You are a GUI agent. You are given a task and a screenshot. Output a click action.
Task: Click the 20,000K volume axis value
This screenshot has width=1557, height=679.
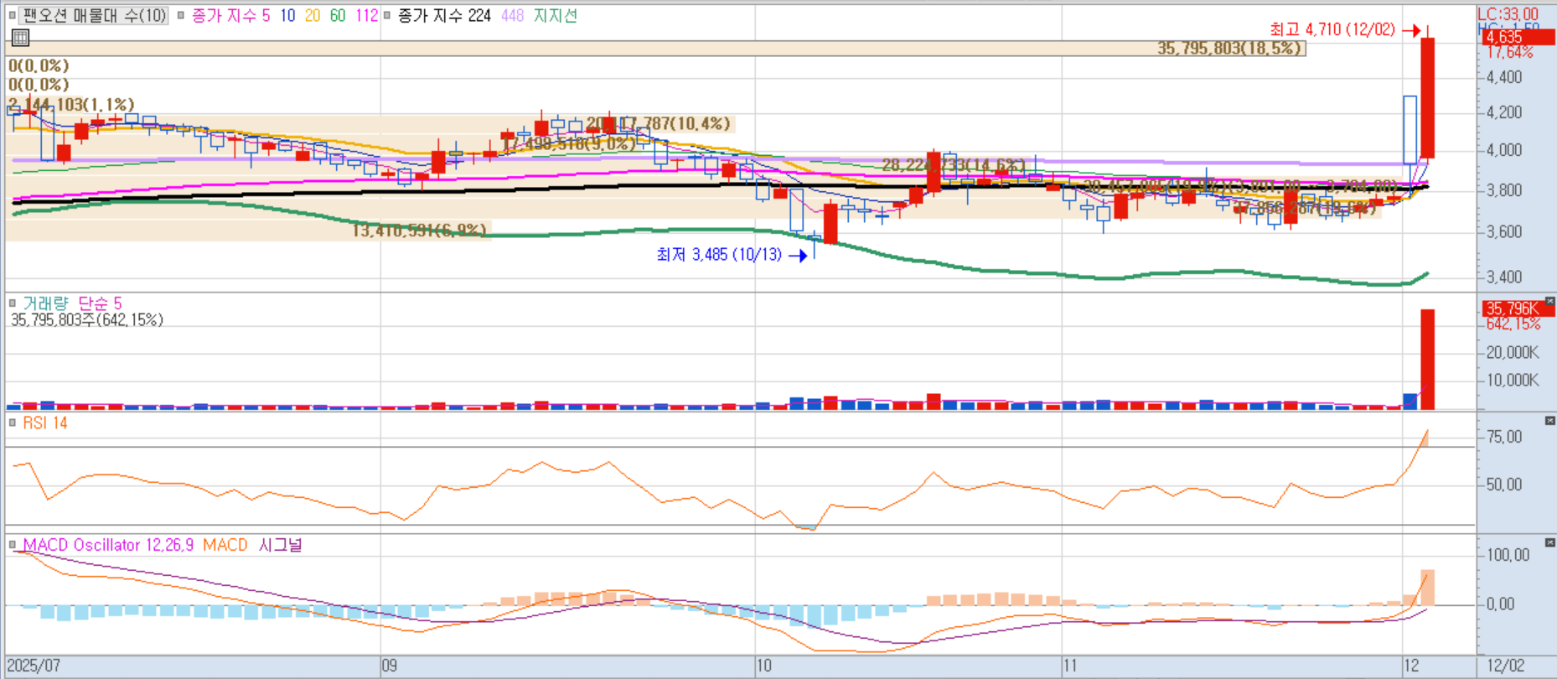(x=1513, y=352)
